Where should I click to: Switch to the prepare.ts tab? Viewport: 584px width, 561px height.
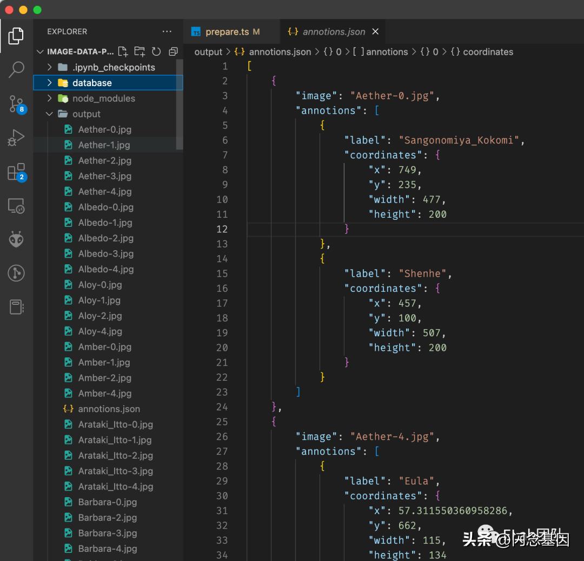pos(227,32)
